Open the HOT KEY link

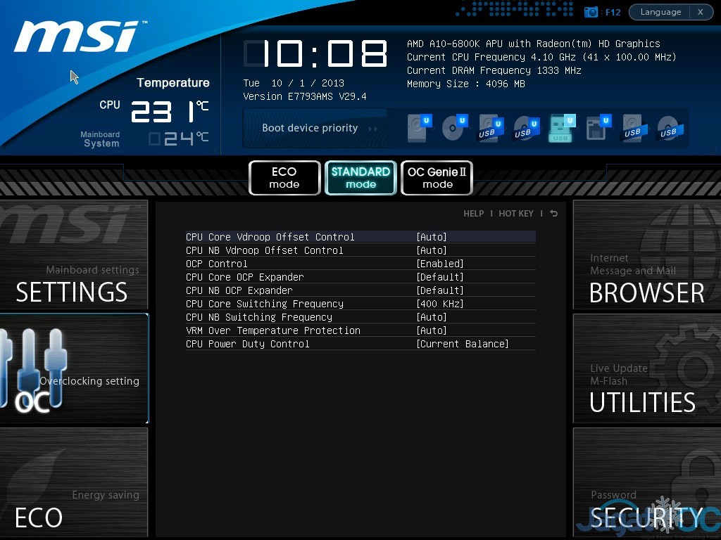pos(516,214)
